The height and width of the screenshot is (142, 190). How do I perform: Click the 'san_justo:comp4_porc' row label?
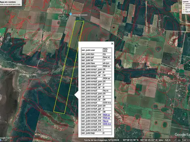(92, 106)
